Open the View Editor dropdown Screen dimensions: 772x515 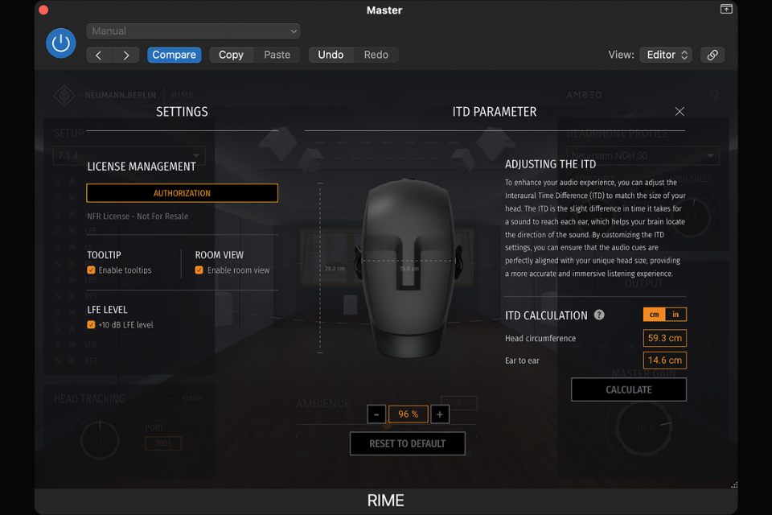click(666, 55)
